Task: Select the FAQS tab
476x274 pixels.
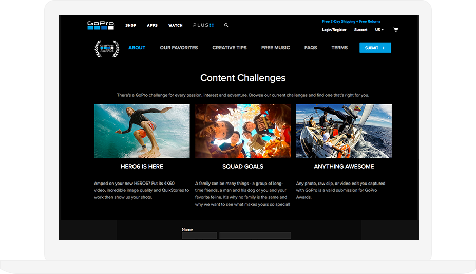Action: pos(311,48)
